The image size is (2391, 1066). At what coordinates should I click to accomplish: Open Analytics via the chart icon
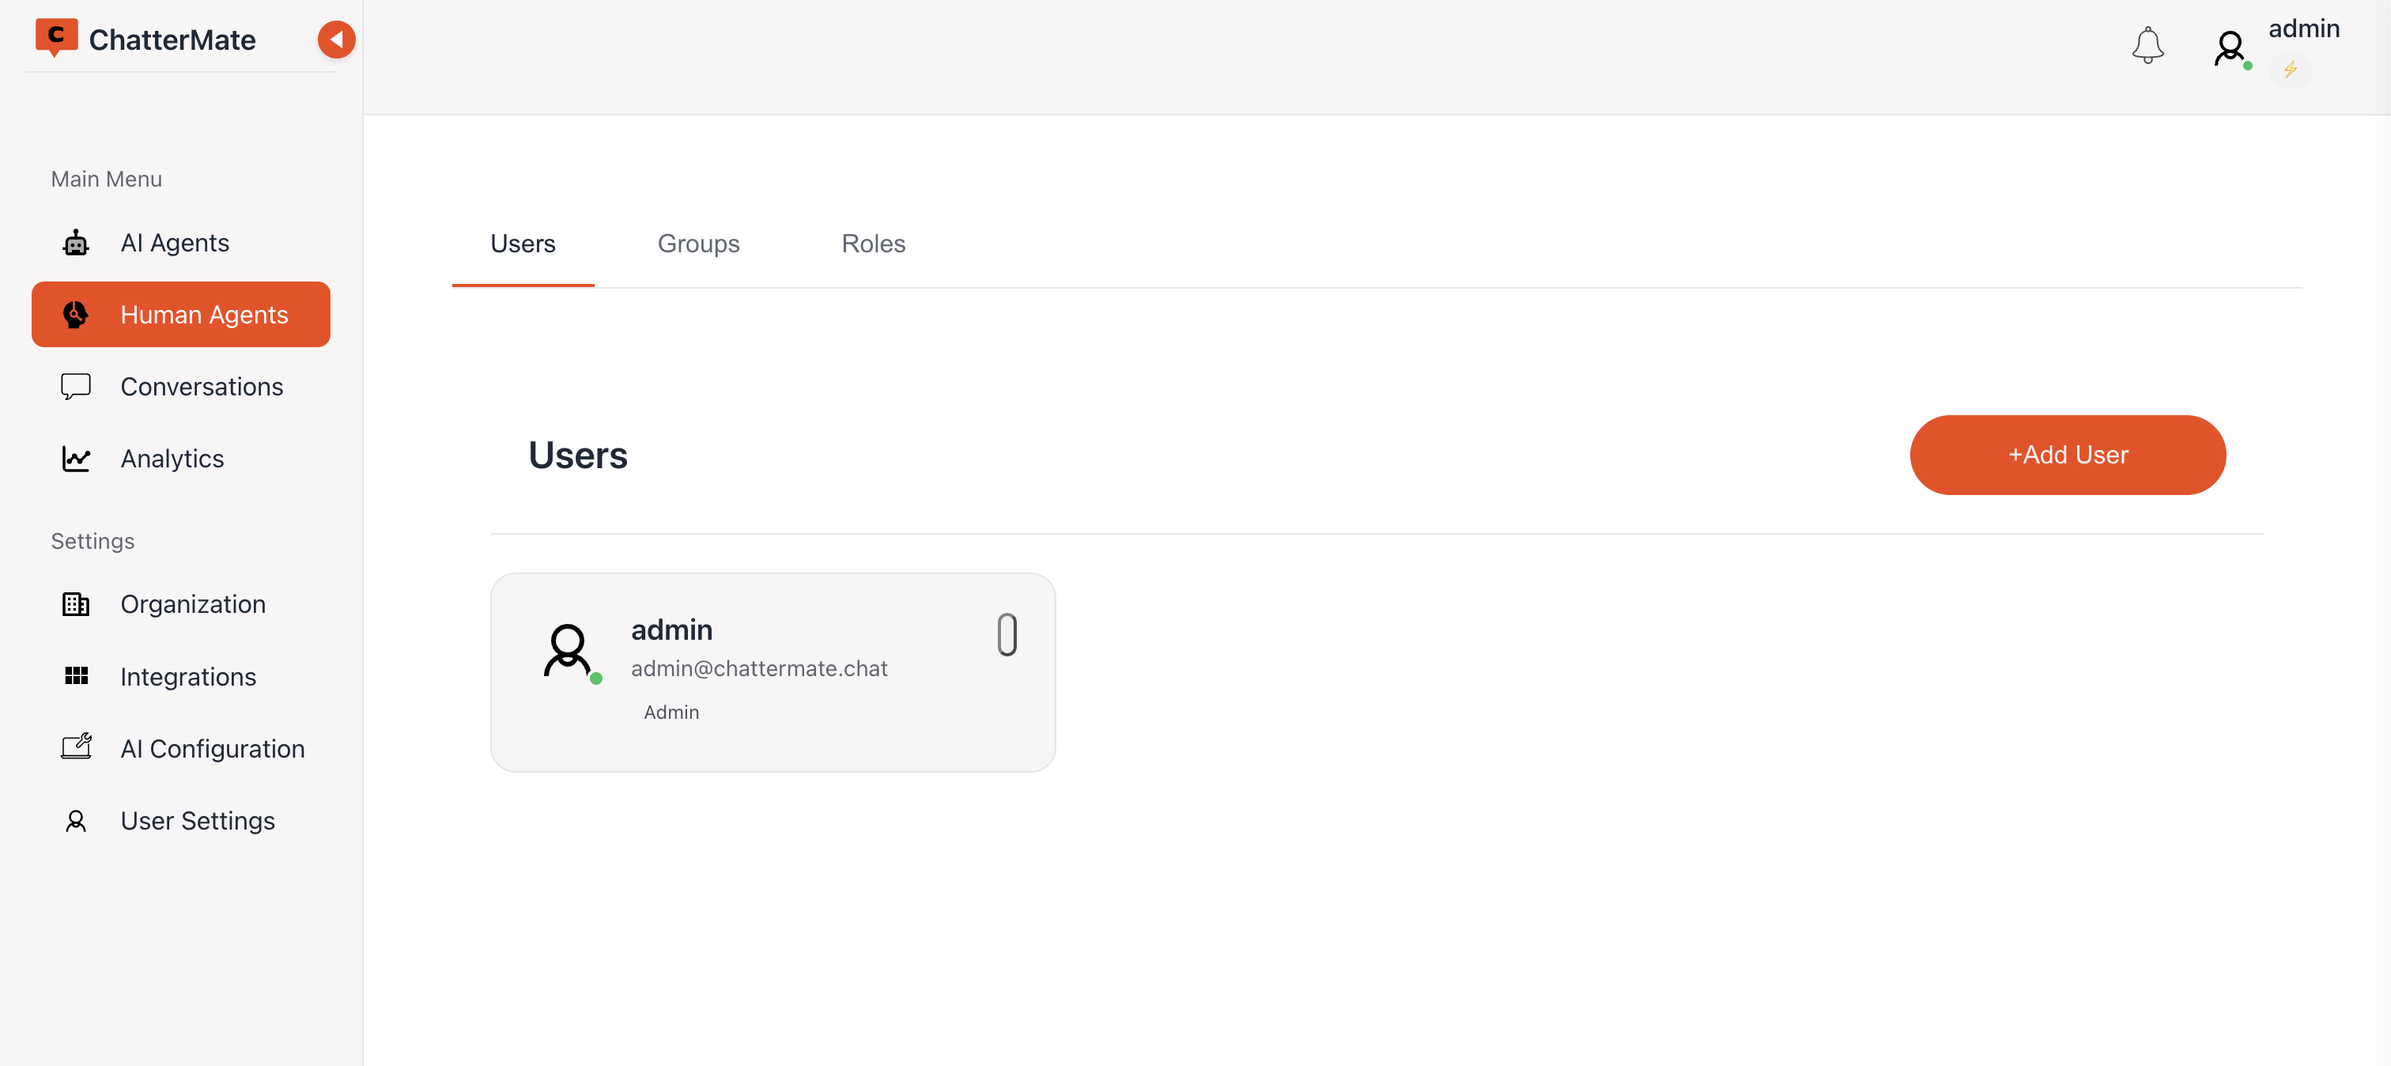point(75,458)
